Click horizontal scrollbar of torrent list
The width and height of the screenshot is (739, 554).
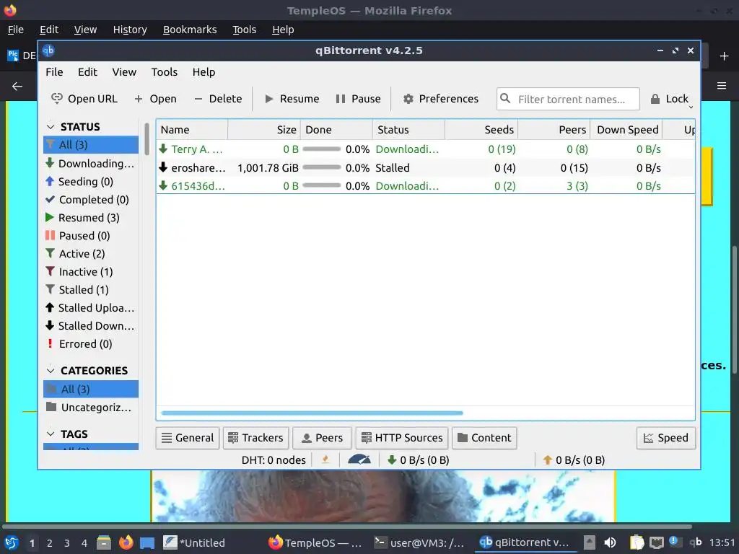pyautogui.click(x=312, y=413)
